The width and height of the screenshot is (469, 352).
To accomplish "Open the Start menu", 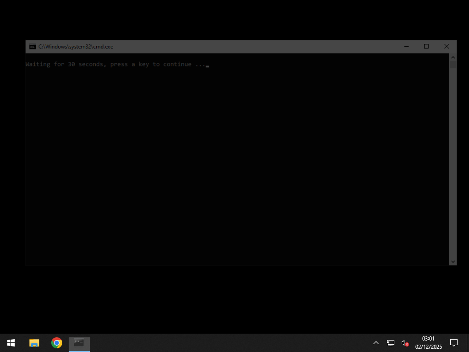I will click(10, 342).
